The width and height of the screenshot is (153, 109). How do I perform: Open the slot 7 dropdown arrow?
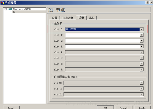pyautogui.click(x=141, y=70)
